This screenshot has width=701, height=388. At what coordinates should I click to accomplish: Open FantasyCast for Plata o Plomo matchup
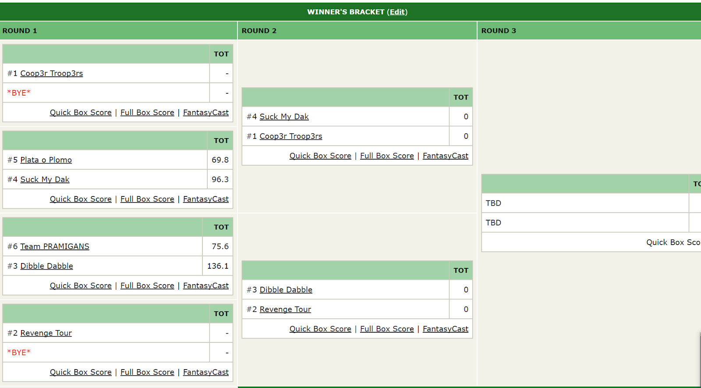click(205, 199)
